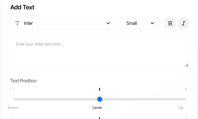Expand the Small size chevron arrow

click(x=152, y=23)
